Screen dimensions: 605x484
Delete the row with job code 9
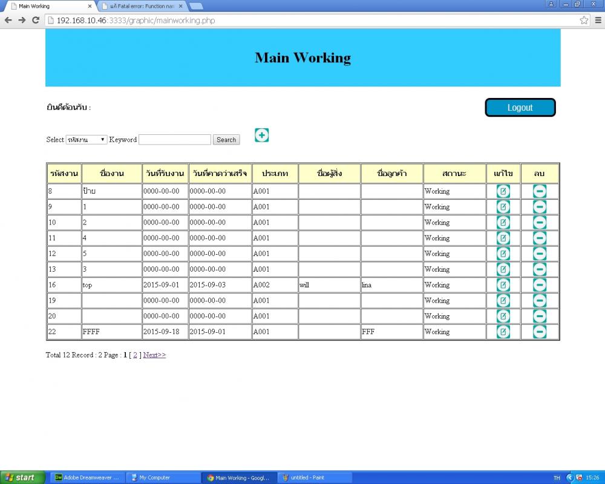(540, 207)
